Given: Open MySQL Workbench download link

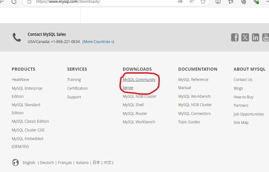Looking at the screenshot, I should (x=139, y=122).
